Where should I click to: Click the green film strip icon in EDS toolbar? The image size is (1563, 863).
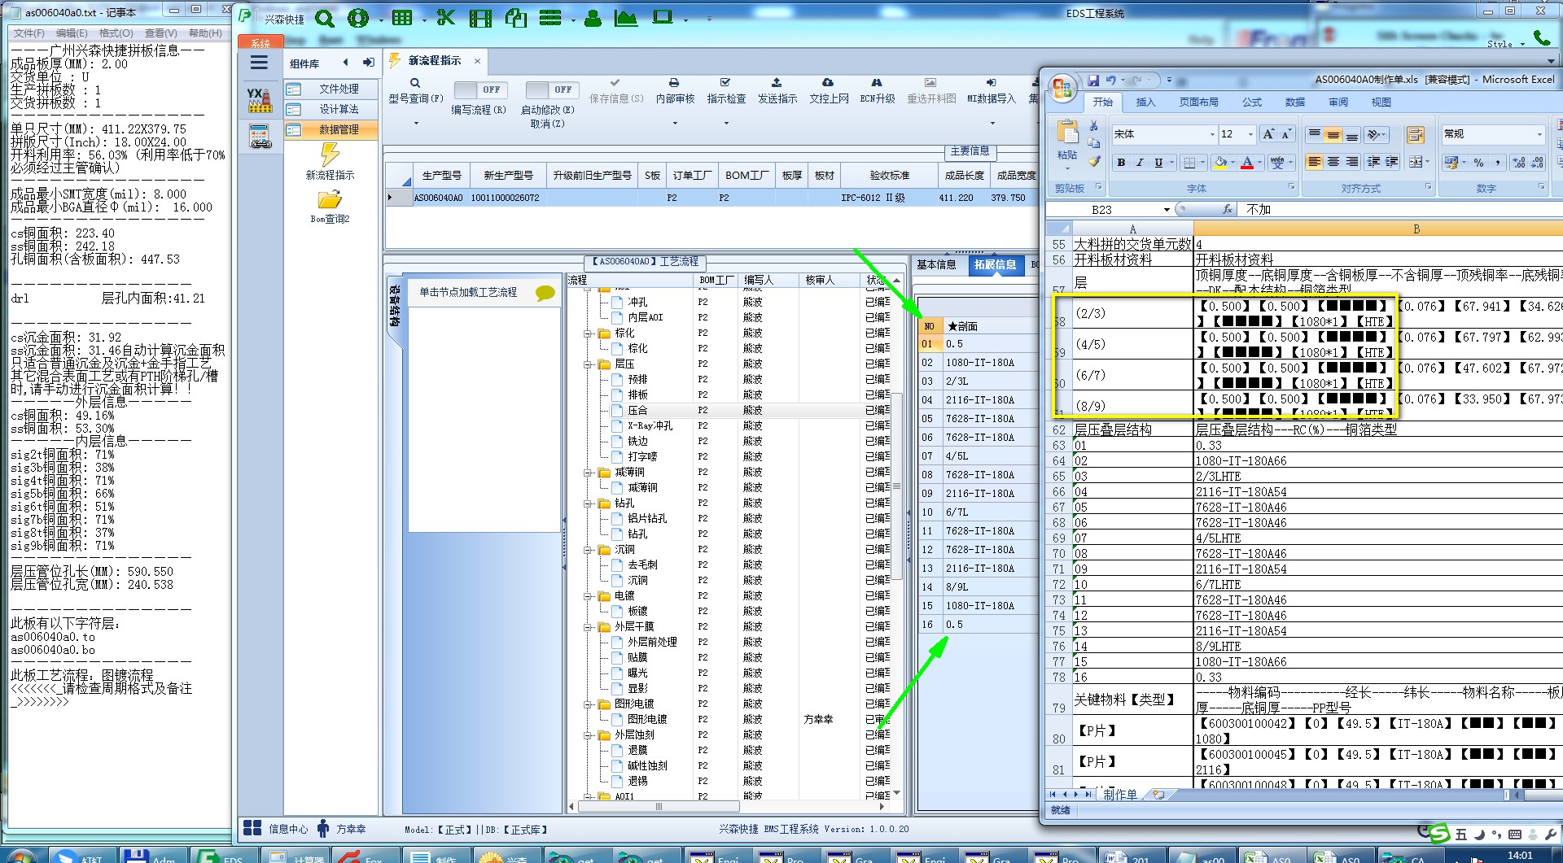click(x=480, y=18)
